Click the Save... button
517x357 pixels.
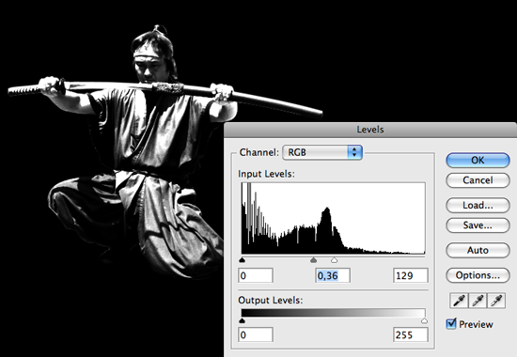tap(478, 225)
